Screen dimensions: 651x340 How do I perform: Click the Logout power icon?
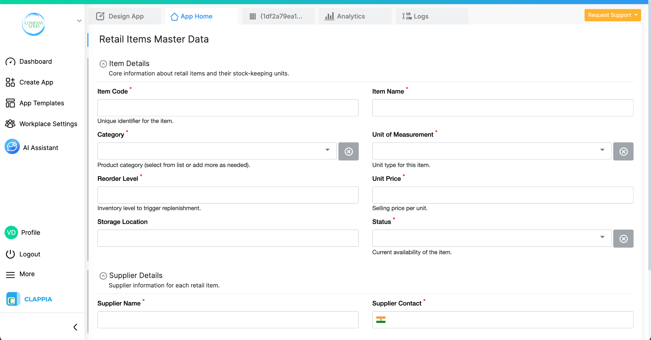[10, 254]
